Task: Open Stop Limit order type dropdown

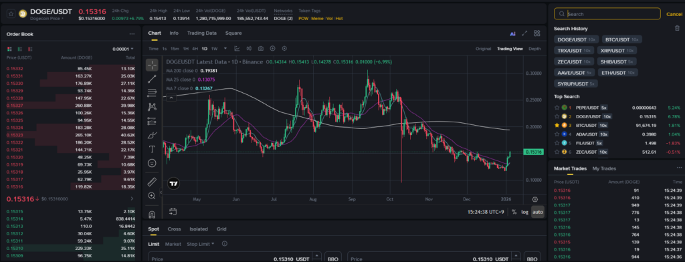Action: [201, 244]
